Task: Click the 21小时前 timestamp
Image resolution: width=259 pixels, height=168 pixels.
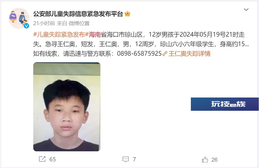Action: tap(44, 23)
